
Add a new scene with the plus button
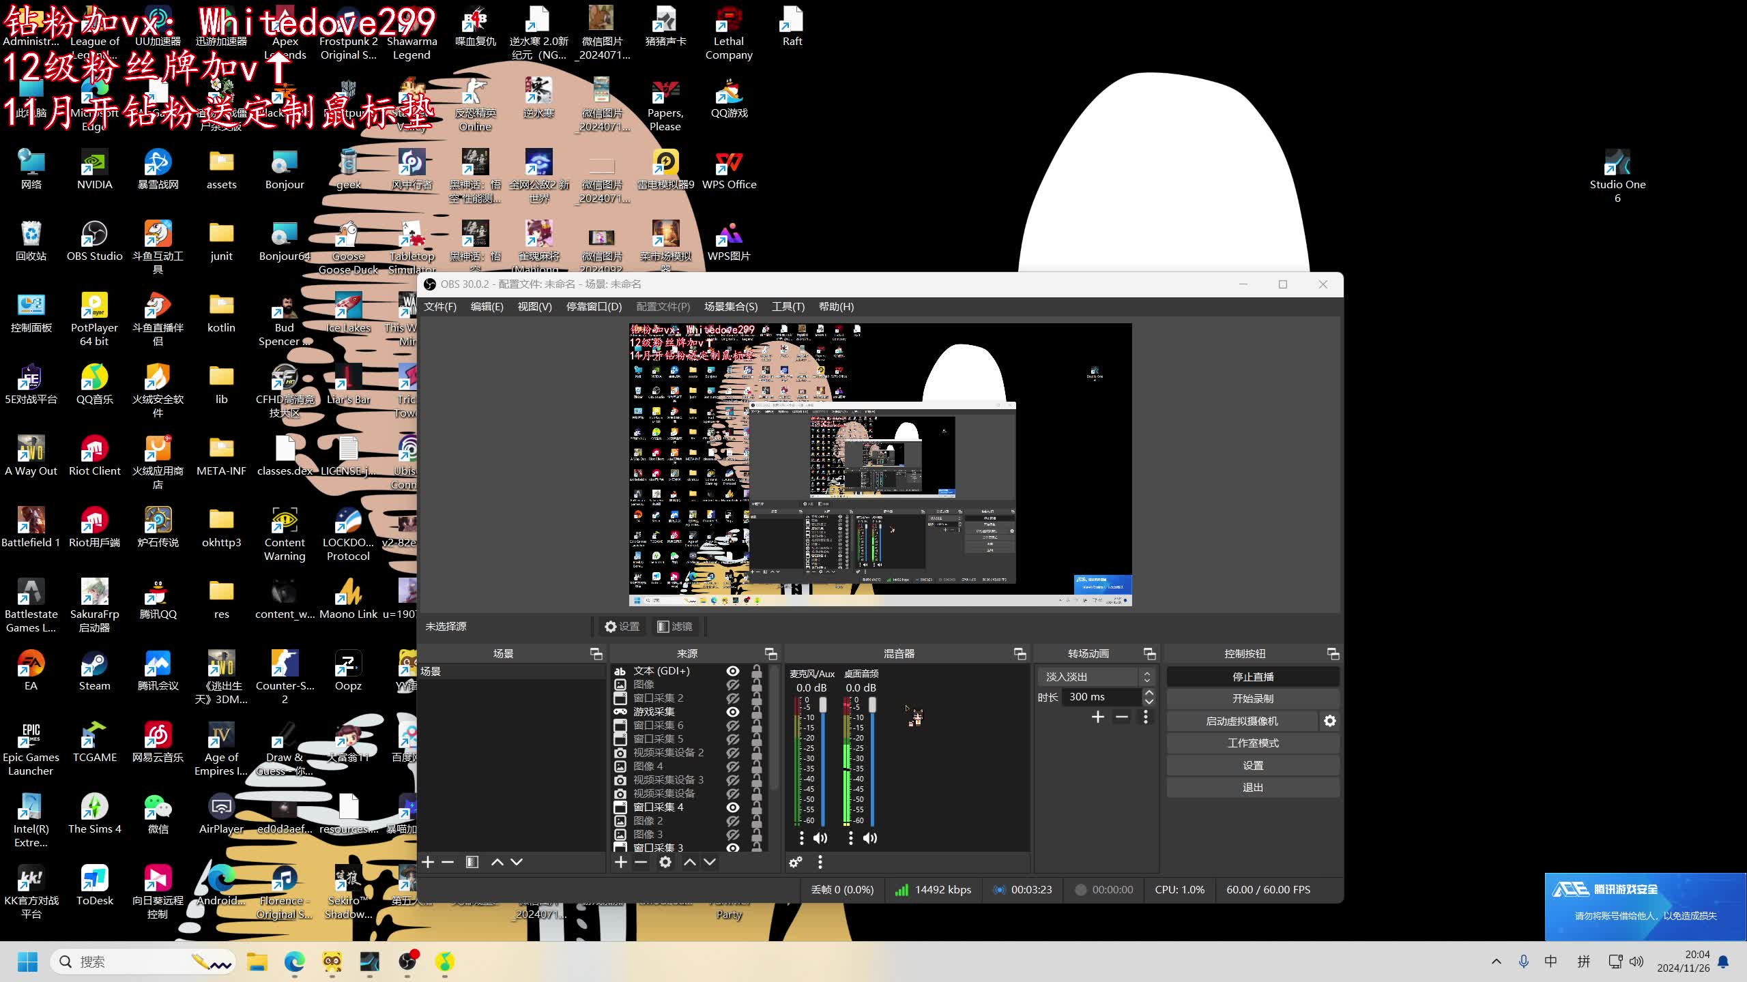click(x=428, y=862)
